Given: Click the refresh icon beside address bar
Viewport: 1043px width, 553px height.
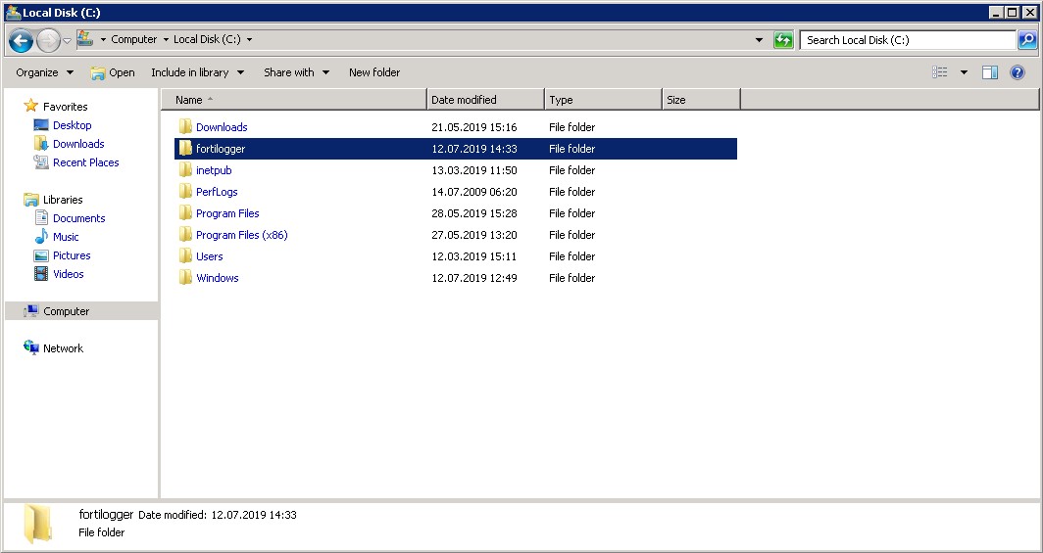Looking at the screenshot, I should pos(783,40).
